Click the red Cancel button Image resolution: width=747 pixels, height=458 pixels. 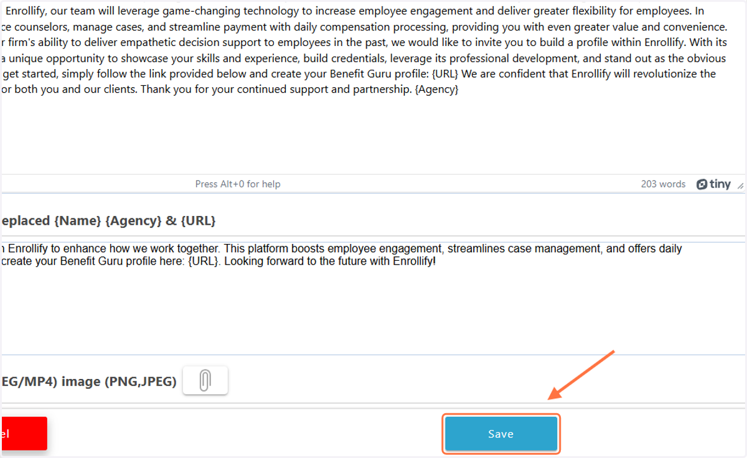pyautogui.click(x=24, y=433)
